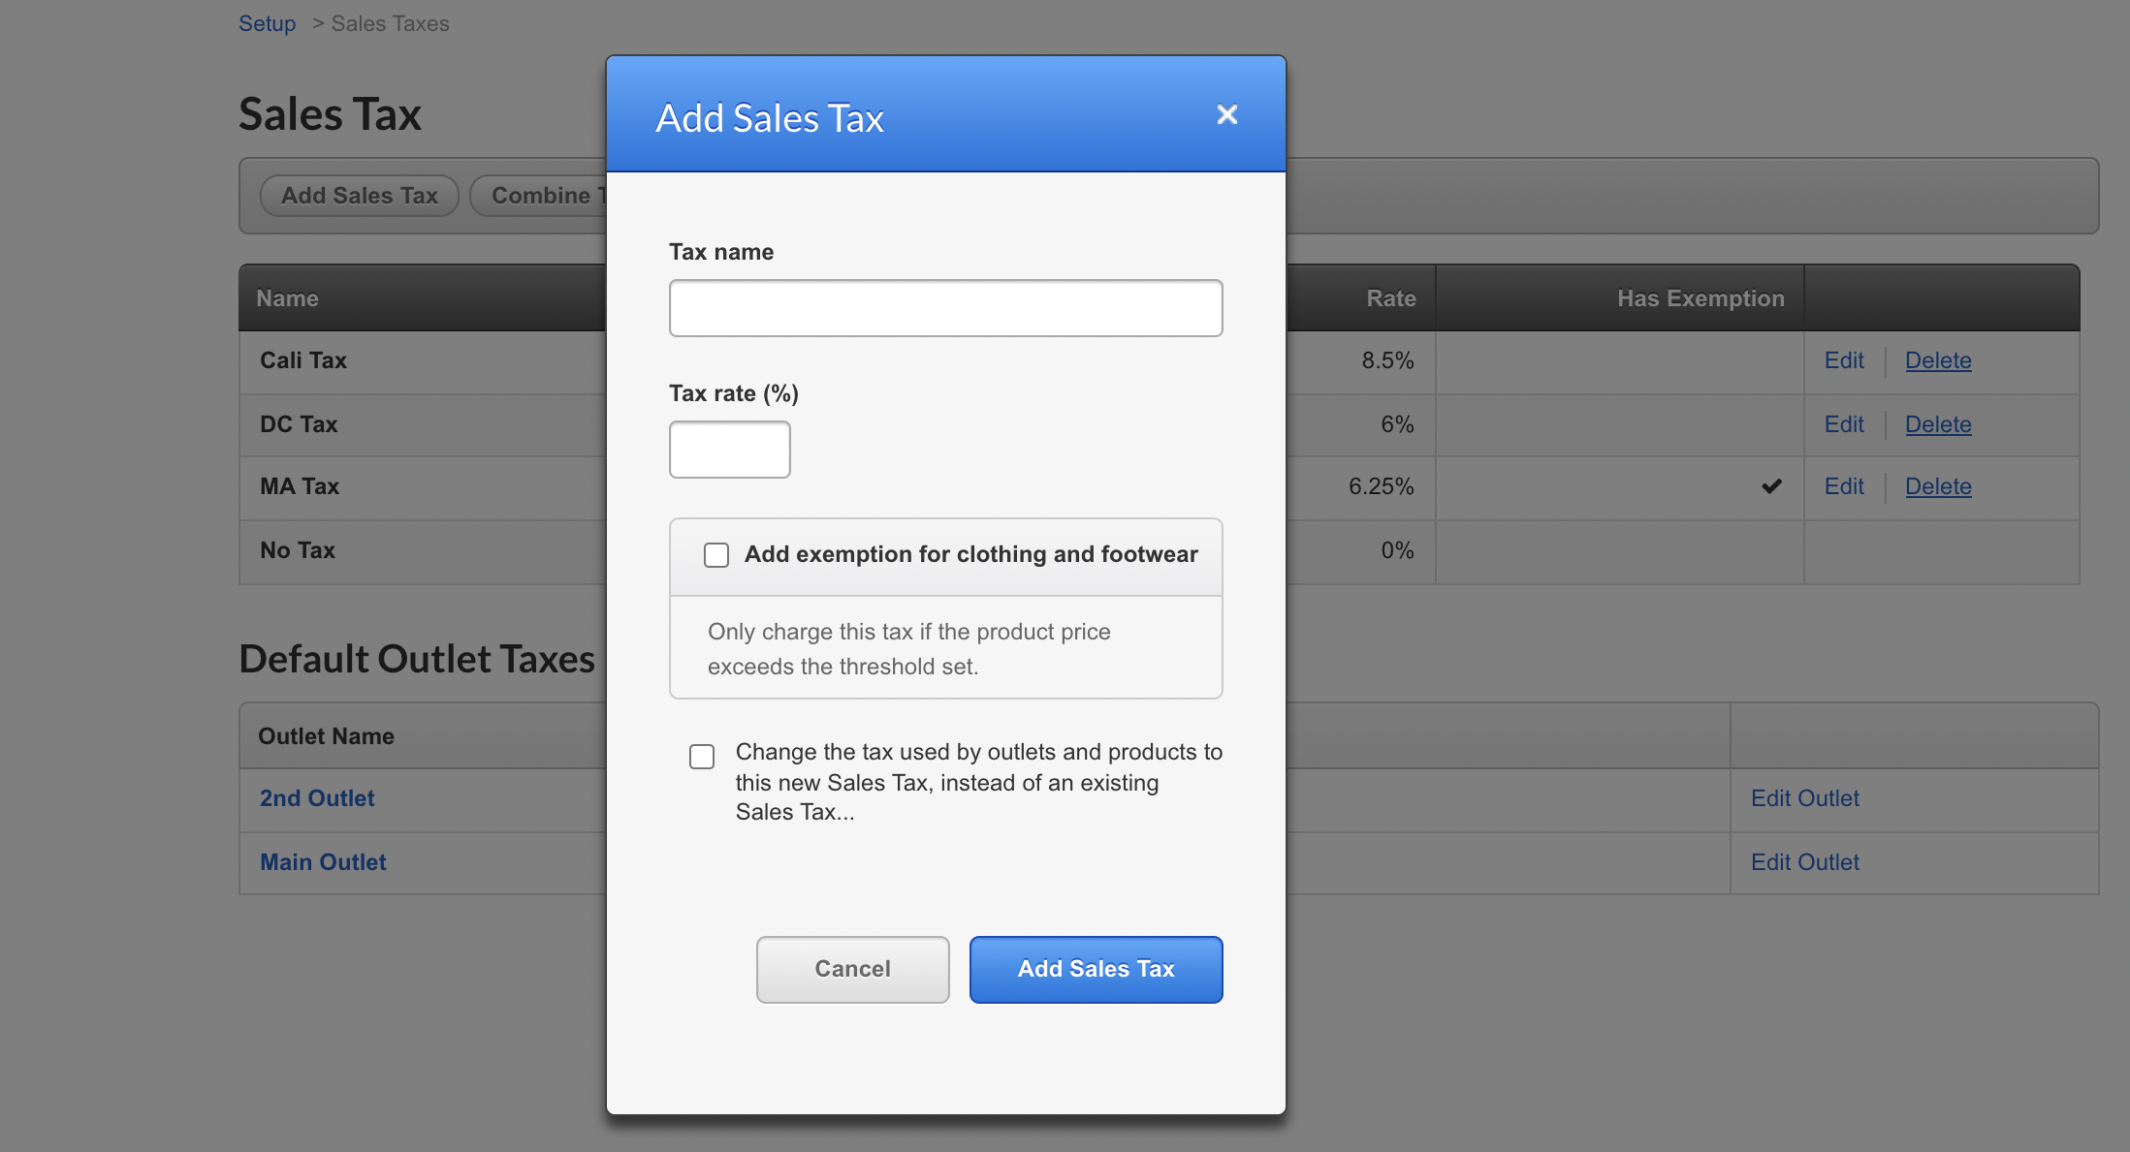Click Edit Outlet for 2nd Outlet
2130x1152 pixels.
click(x=1804, y=798)
